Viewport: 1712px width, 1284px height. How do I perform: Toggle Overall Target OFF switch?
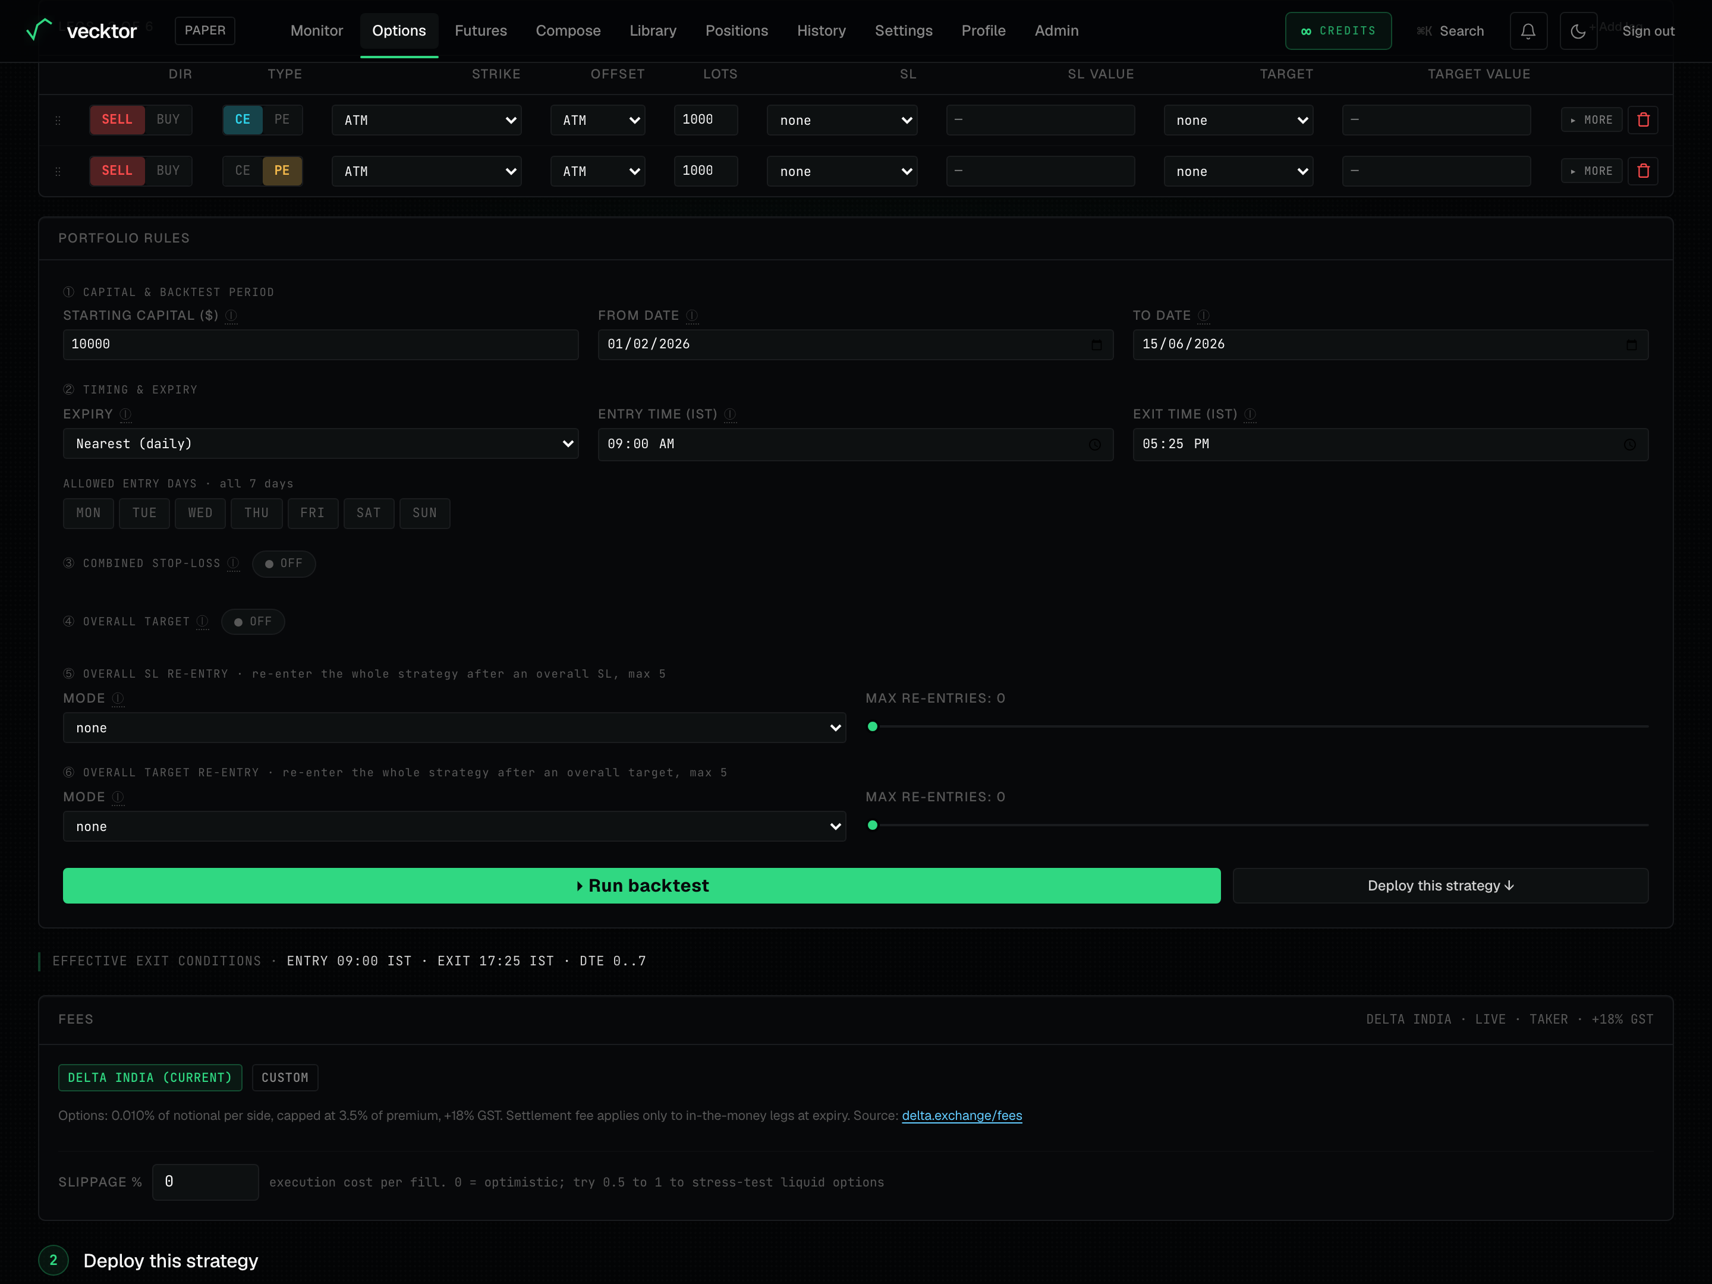click(253, 621)
